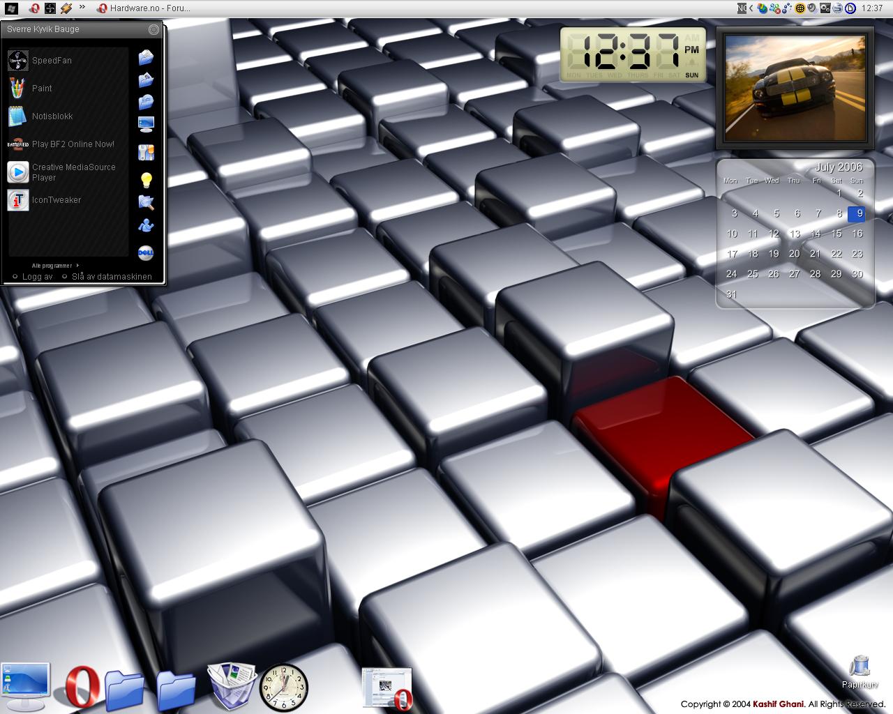
Task: Open SpeedFan from the quick launch bar
Action: 50,8
